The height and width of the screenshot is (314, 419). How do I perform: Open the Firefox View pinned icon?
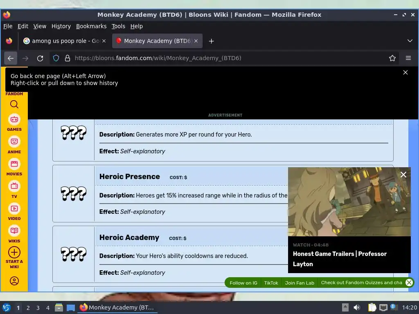[x=9, y=41]
